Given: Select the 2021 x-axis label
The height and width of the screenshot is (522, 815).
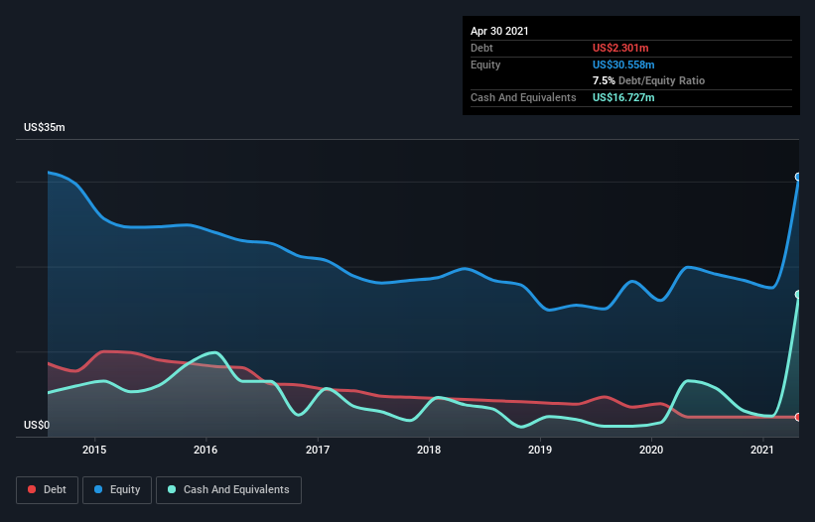Looking at the screenshot, I should coord(762,450).
